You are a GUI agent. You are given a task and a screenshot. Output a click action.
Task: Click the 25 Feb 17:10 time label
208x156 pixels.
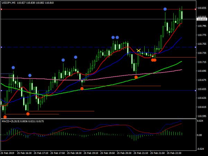coord(41,153)
